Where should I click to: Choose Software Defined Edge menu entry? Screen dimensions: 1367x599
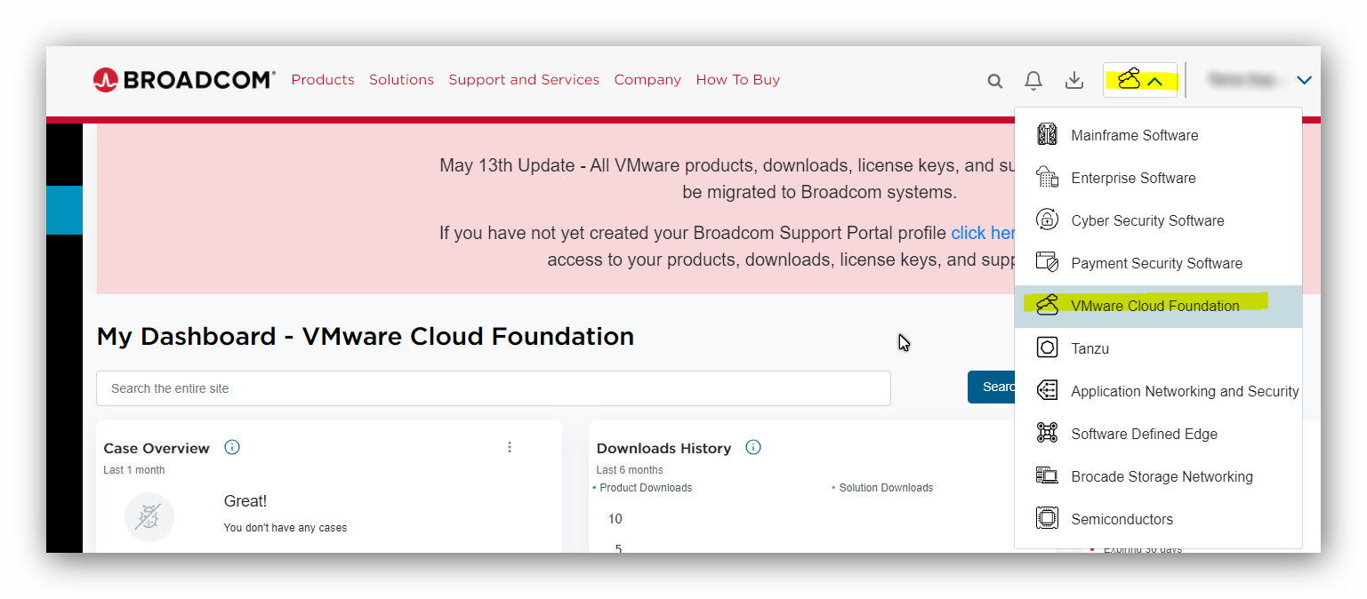click(1158, 434)
